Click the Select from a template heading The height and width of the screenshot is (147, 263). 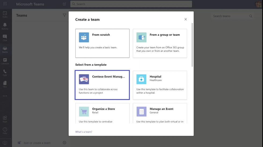tap(91, 65)
